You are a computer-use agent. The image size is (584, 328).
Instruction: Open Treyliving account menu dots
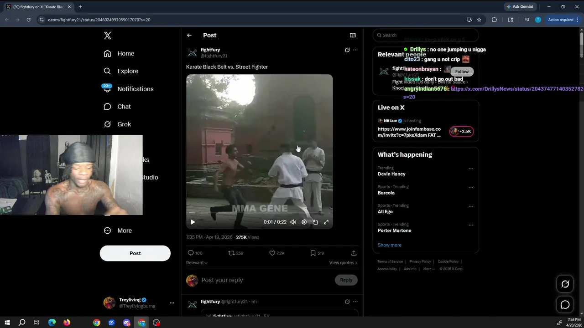click(x=172, y=303)
